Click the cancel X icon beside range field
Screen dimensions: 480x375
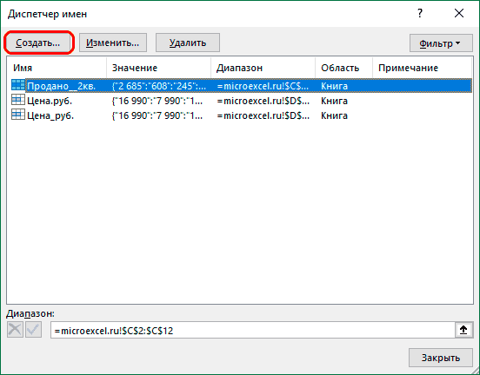coord(15,330)
